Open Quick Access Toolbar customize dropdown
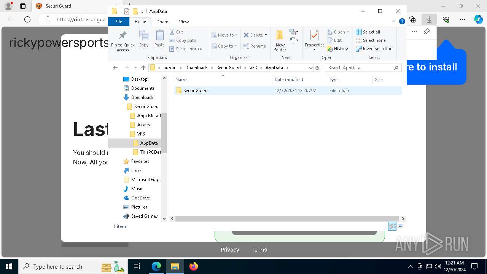Screen dimensions: 487x274 142,11
